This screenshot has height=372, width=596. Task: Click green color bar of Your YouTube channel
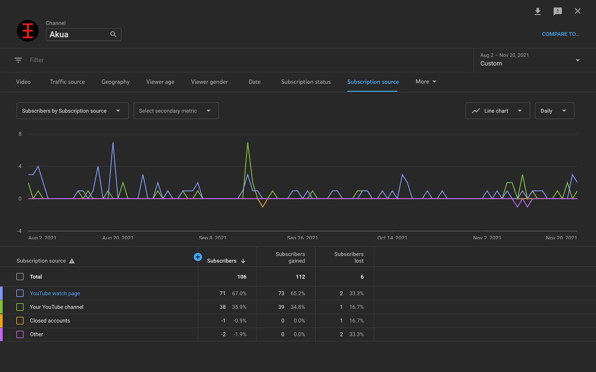(x=1, y=307)
